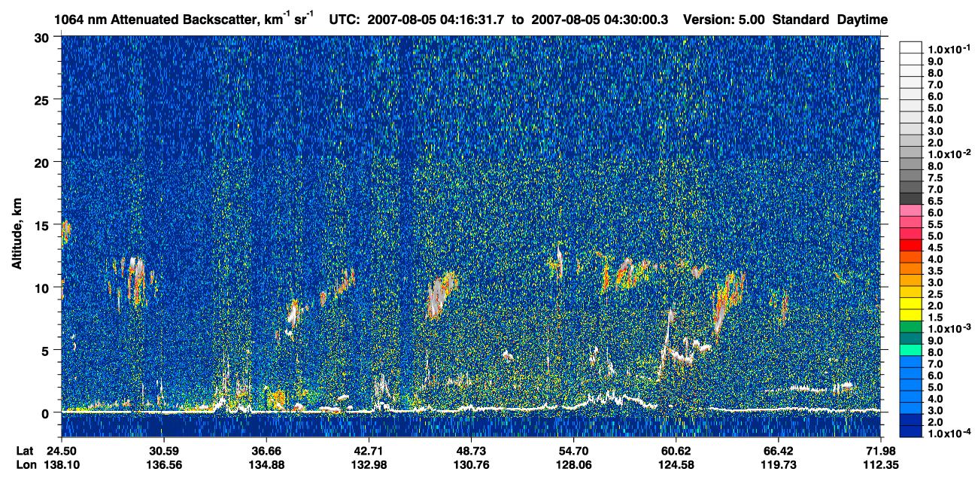The width and height of the screenshot is (978, 502).
Task: Click the latitude value '71.98'
Action: pos(882,451)
